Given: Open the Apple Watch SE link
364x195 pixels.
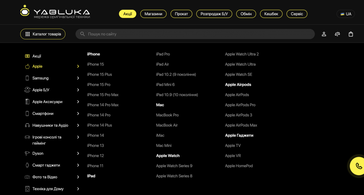Looking at the screenshot, I should coord(239,74).
